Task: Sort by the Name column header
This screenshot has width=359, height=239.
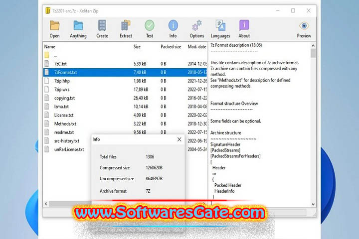Action: (50, 47)
